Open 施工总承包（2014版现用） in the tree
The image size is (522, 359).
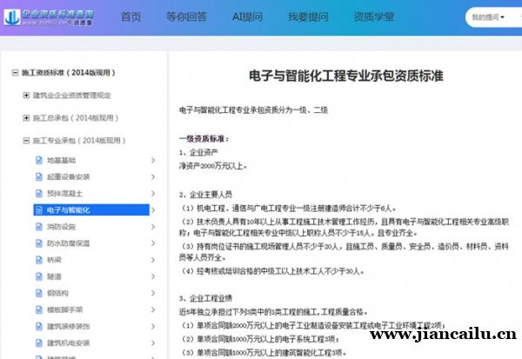pyautogui.click(x=76, y=117)
